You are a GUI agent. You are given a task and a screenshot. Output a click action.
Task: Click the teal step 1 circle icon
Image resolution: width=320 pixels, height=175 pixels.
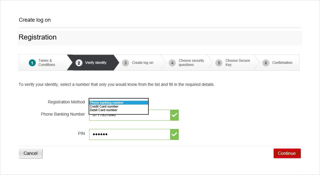coord(32,63)
